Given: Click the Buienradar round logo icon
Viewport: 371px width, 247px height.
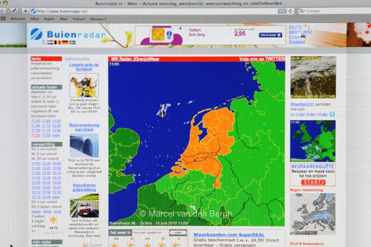Looking at the screenshot, I should coord(37,34).
